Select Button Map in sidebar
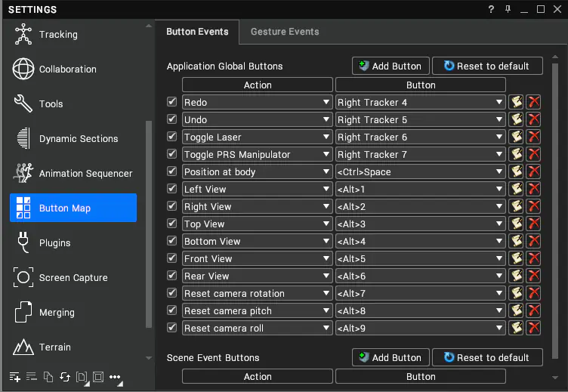 (73, 208)
